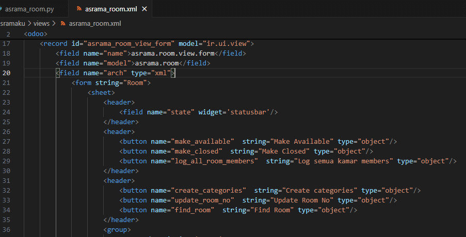
Task: Click the "log_all_room_members" button name
Action: pos(214,161)
